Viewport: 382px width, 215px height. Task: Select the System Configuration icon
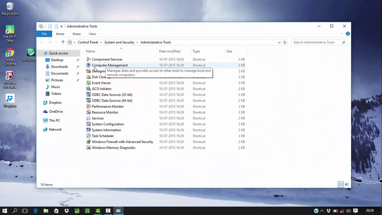pos(88,124)
